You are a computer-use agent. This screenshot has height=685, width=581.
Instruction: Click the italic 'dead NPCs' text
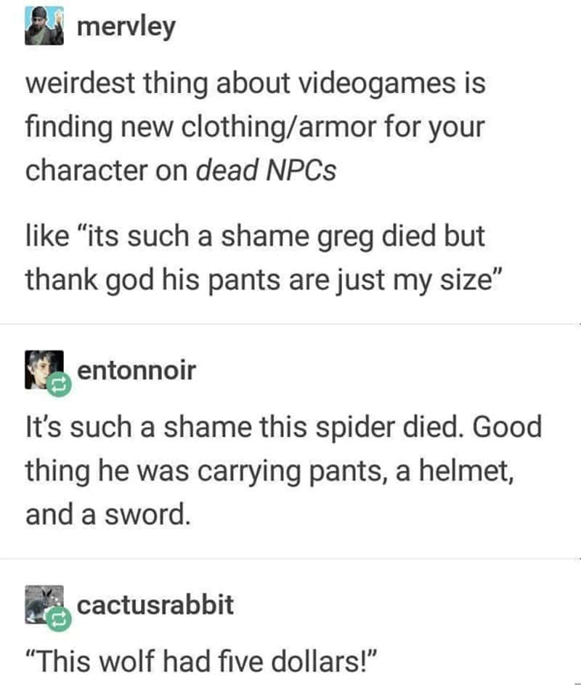click(x=266, y=170)
